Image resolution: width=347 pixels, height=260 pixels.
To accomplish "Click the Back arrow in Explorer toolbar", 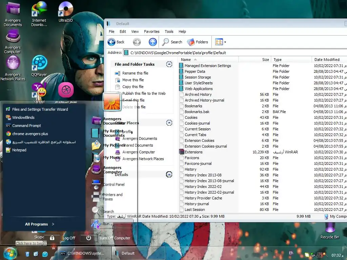I will pyautogui.click(x=116, y=42).
